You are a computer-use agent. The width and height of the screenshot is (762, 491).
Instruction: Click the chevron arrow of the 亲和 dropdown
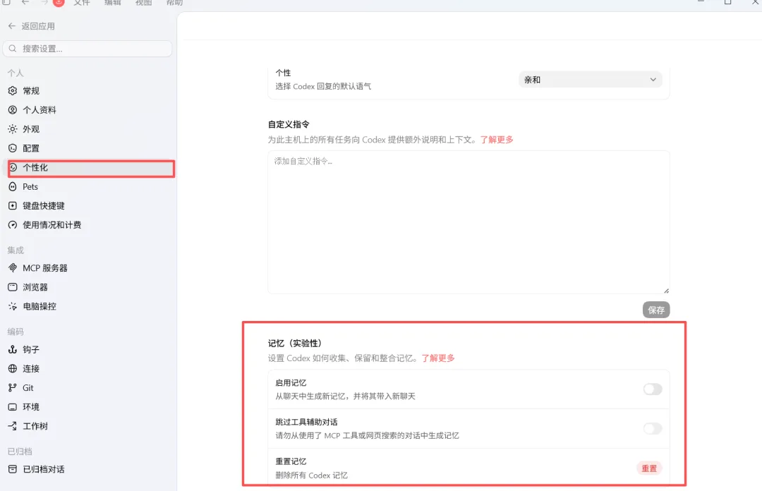(653, 80)
